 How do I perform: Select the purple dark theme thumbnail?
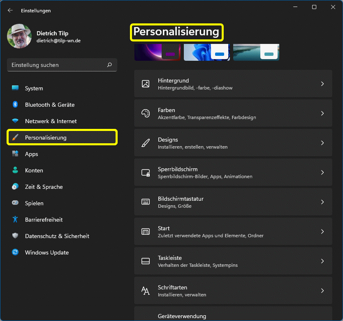coord(158,53)
